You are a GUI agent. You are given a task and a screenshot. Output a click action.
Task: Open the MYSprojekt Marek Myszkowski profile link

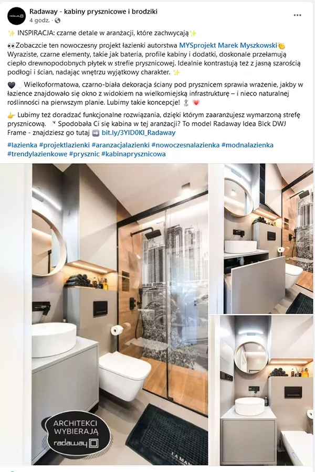pyautogui.click(x=228, y=46)
